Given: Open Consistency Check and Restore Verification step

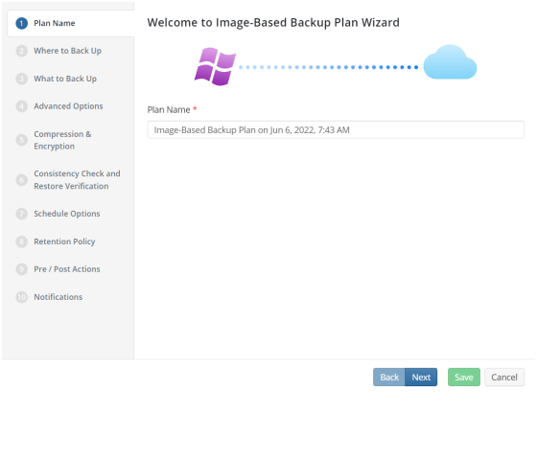Looking at the screenshot, I should (x=77, y=180).
